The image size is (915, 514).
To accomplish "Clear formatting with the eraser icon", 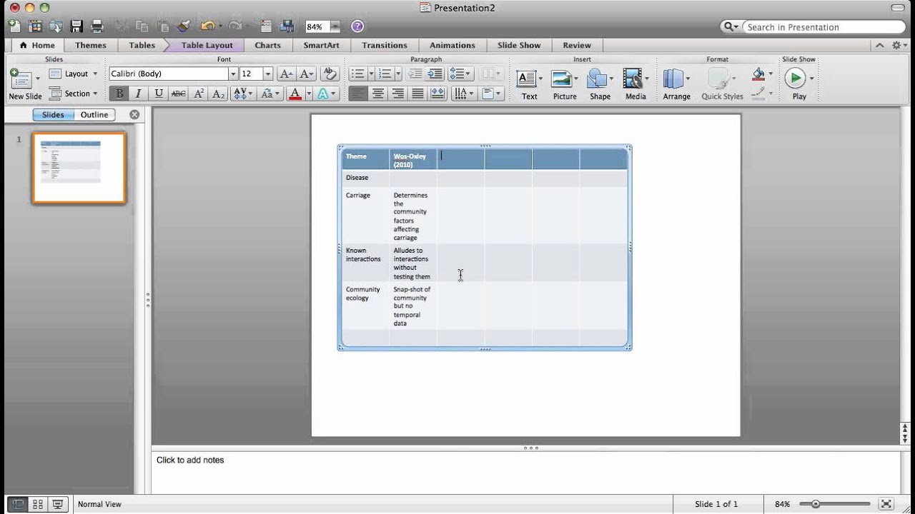I will [330, 74].
